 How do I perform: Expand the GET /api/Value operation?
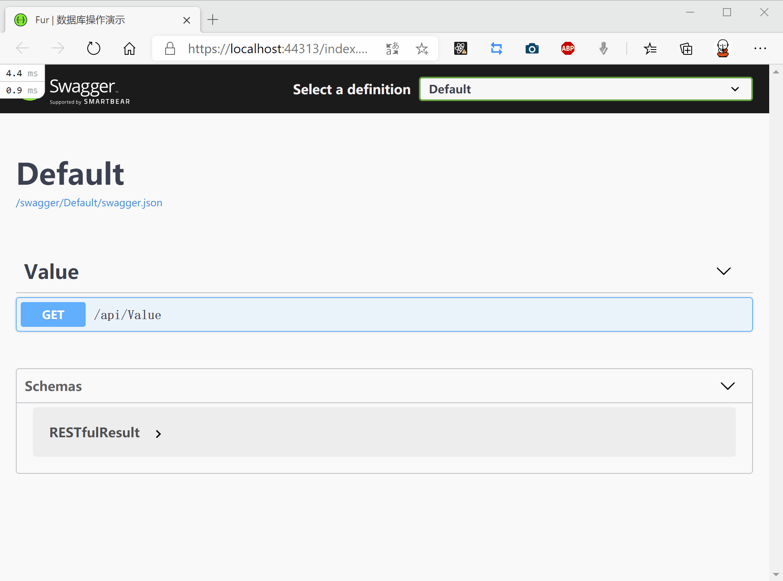click(384, 315)
